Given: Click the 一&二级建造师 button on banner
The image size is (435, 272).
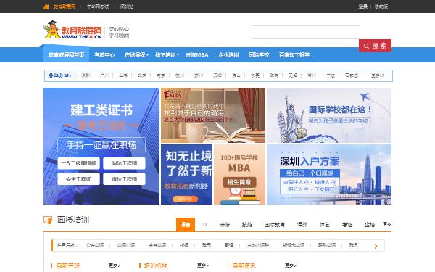Looking at the screenshot, I should 79,163.
